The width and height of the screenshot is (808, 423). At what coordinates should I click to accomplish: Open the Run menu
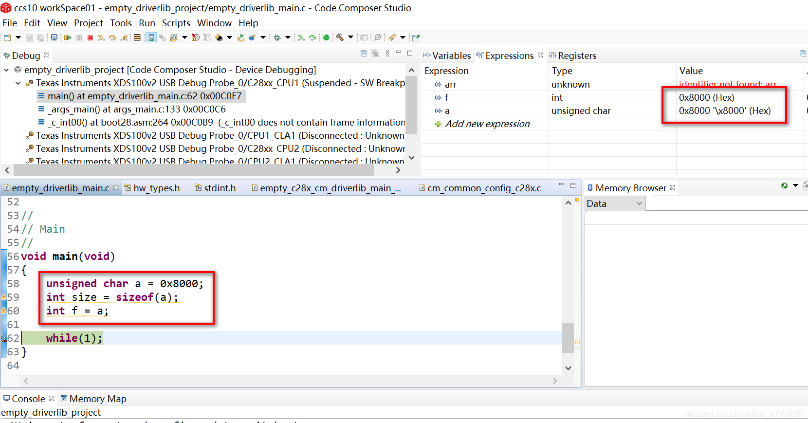147,23
